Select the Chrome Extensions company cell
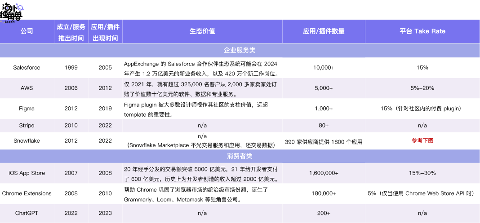 27,193
